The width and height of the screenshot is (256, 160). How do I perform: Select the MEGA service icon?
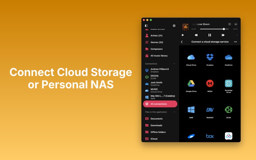pyautogui.click(x=210, y=84)
